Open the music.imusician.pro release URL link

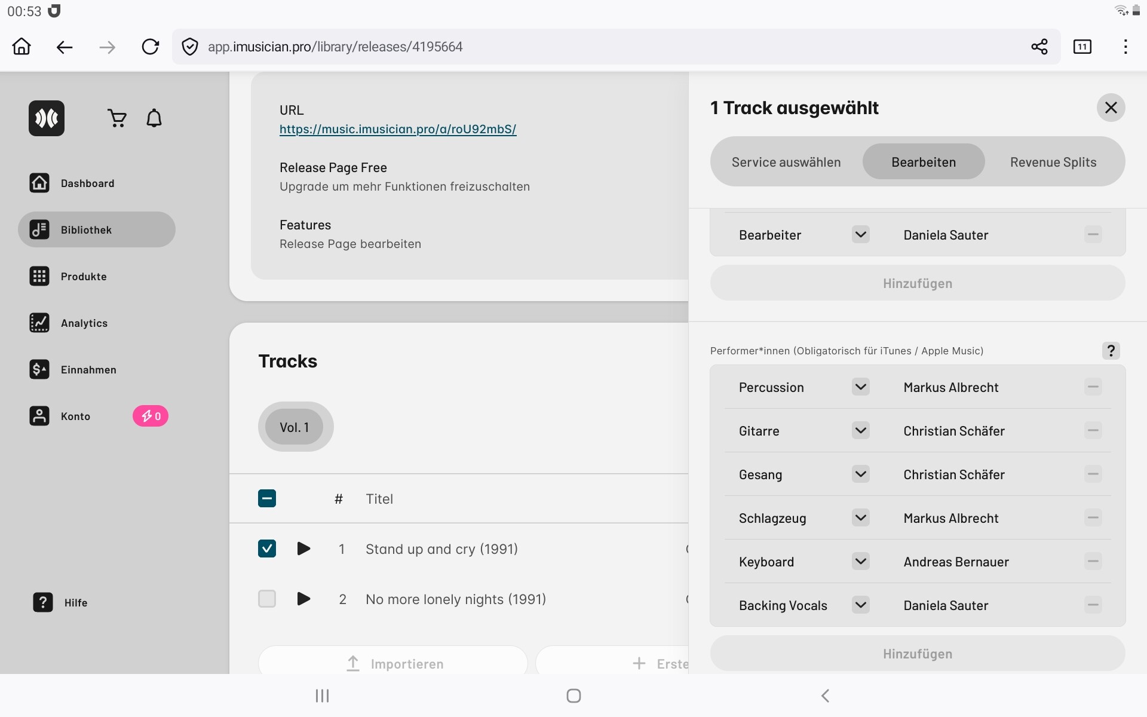[398, 129]
